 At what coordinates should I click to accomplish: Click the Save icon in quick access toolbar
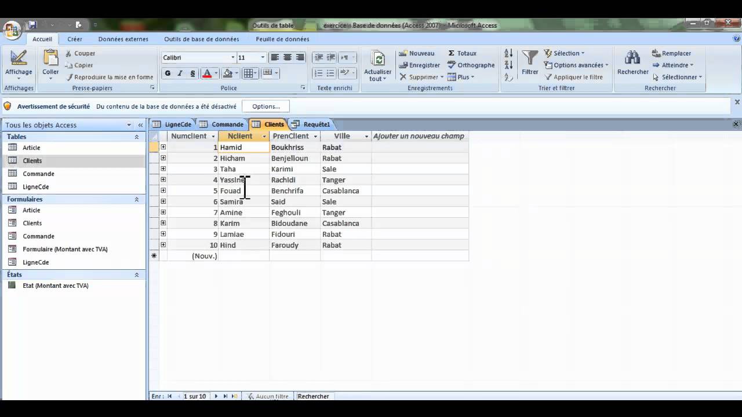(x=32, y=25)
